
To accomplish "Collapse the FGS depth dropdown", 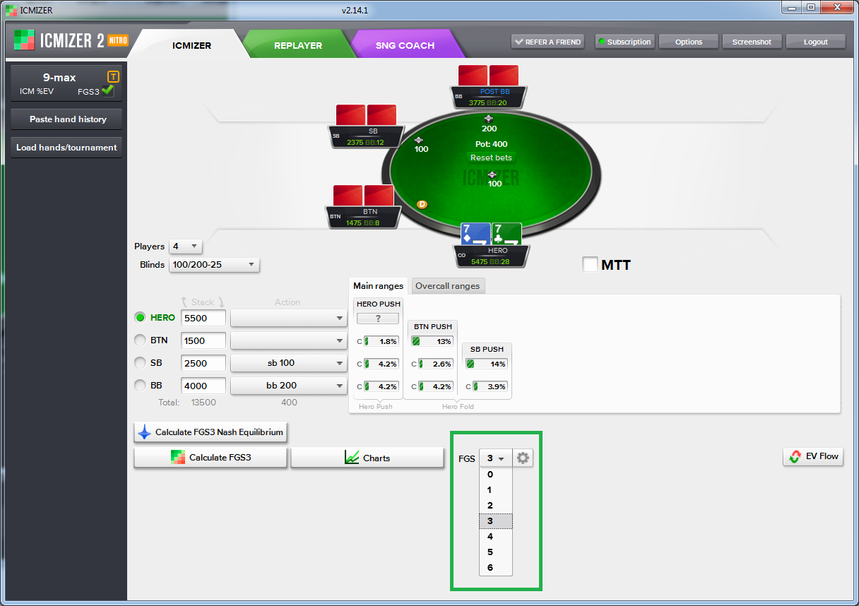I will coord(496,458).
